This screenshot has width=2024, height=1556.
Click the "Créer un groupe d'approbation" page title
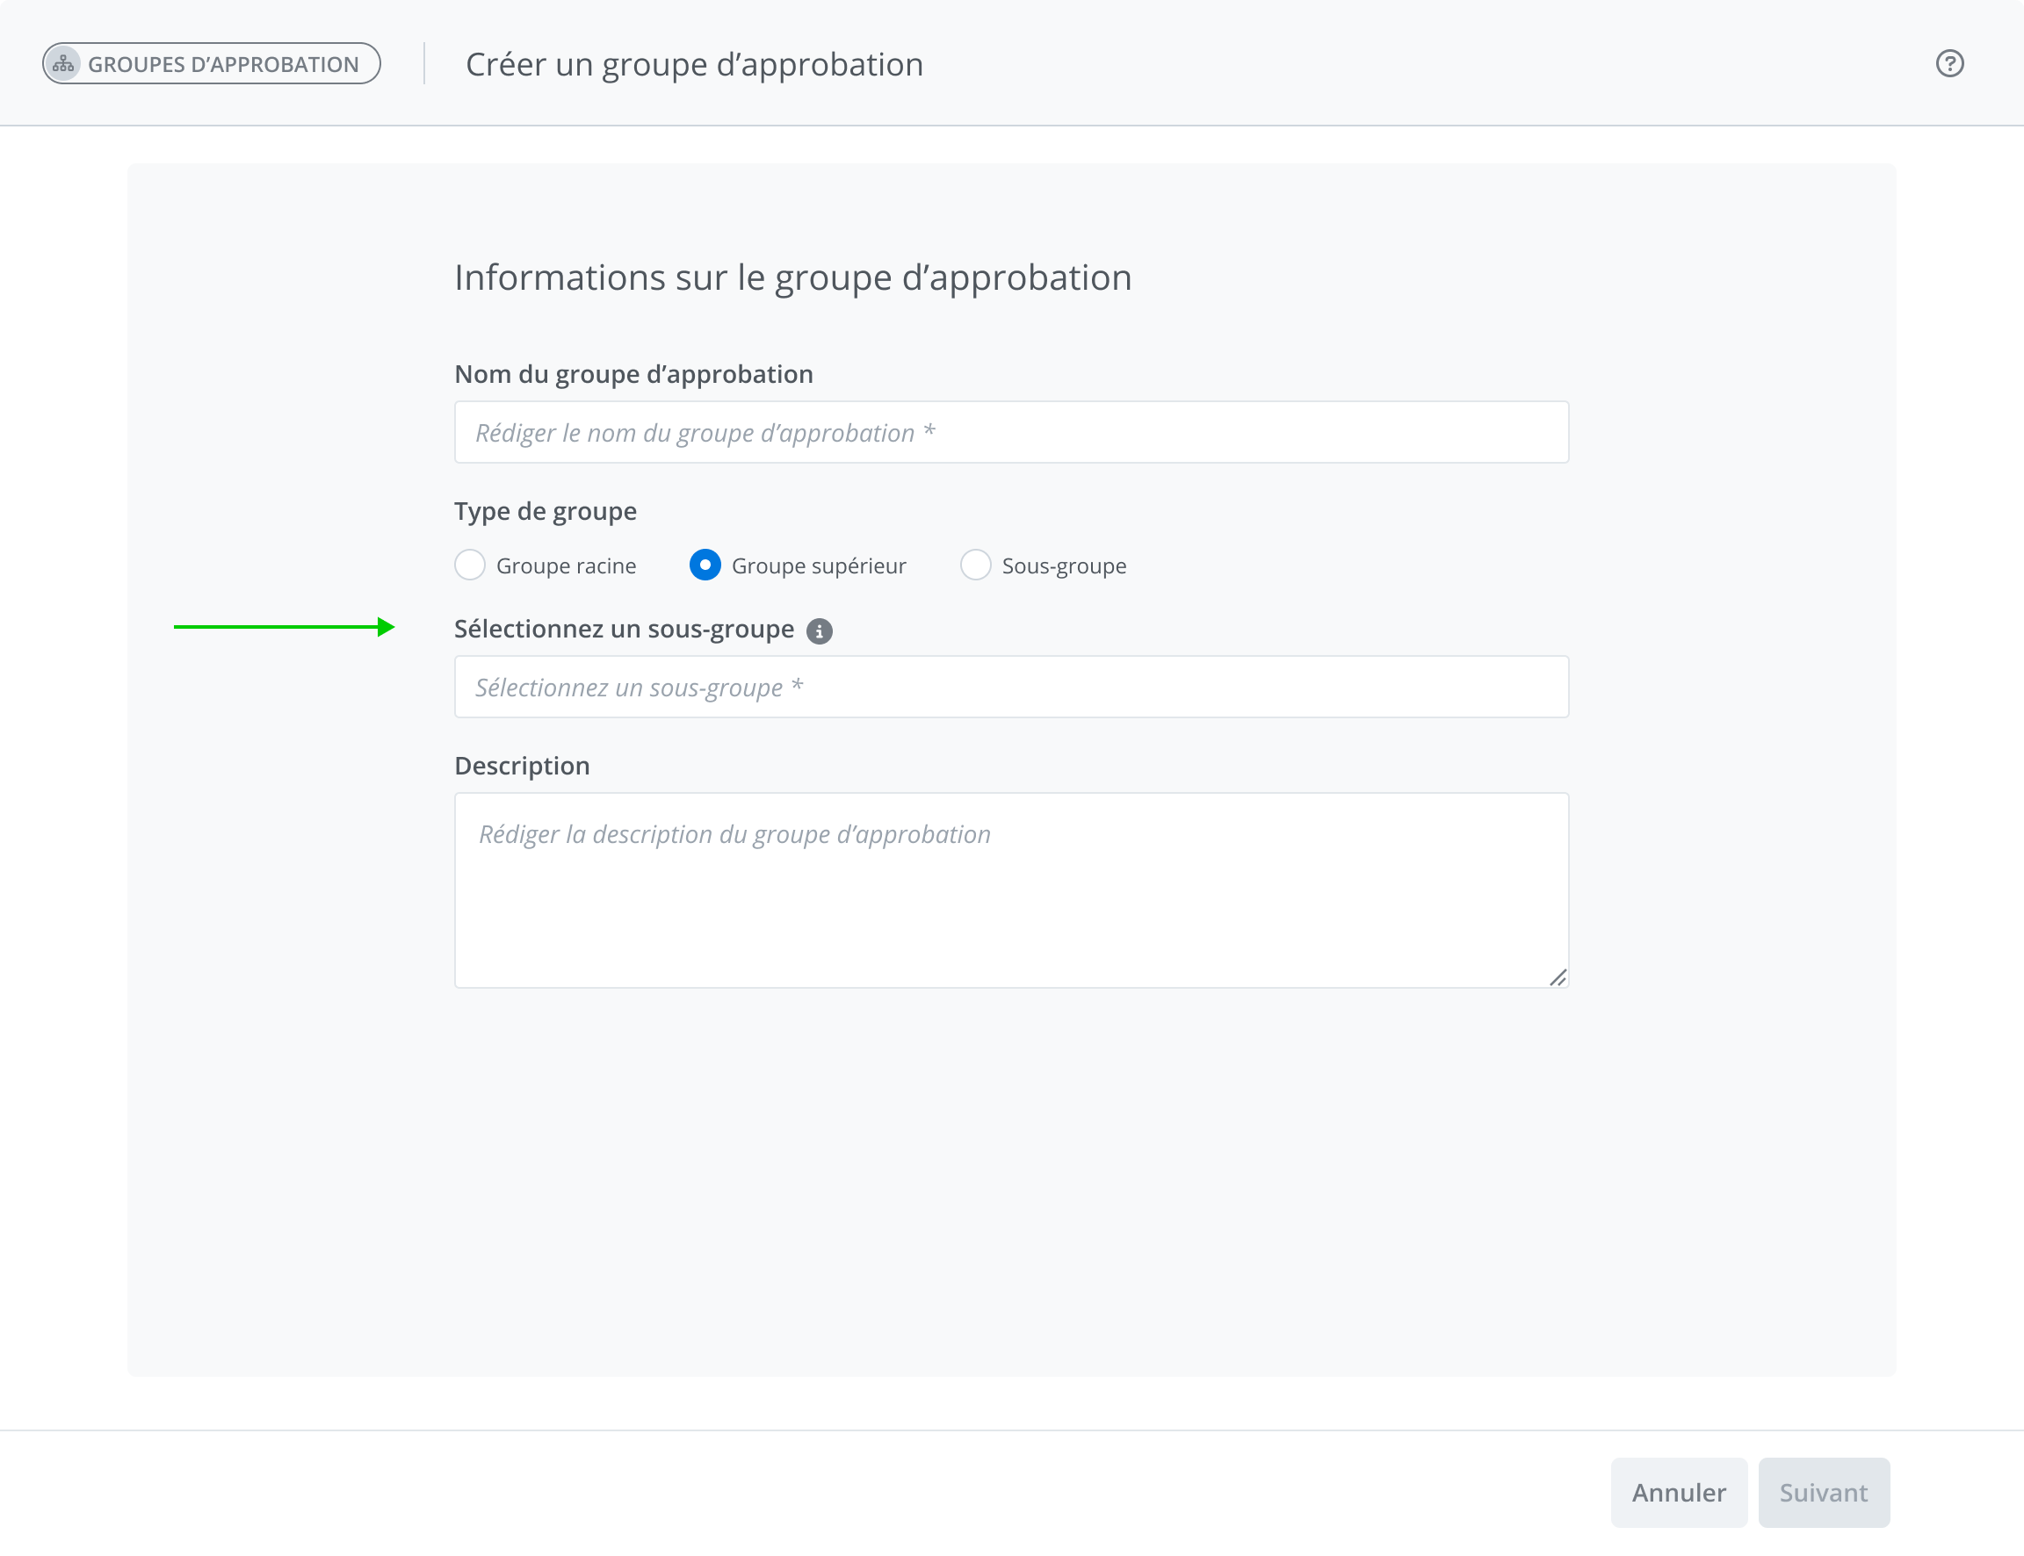694,65
